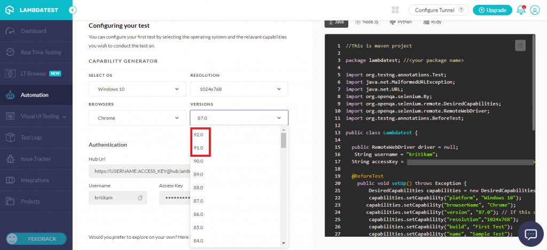Open the user profile icon
Image resolution: width=547 pixels, height=250 pixels.
(x=535, y=10)
